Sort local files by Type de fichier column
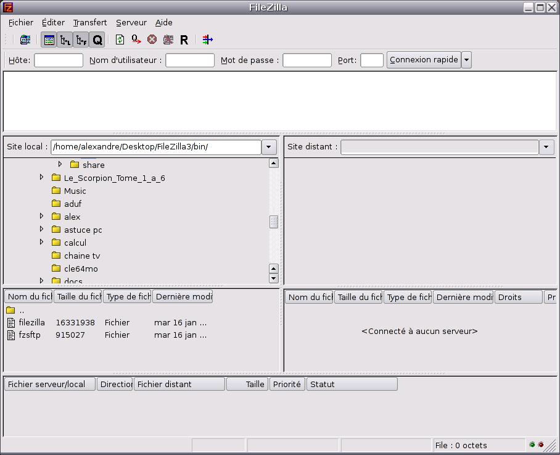 127,297
